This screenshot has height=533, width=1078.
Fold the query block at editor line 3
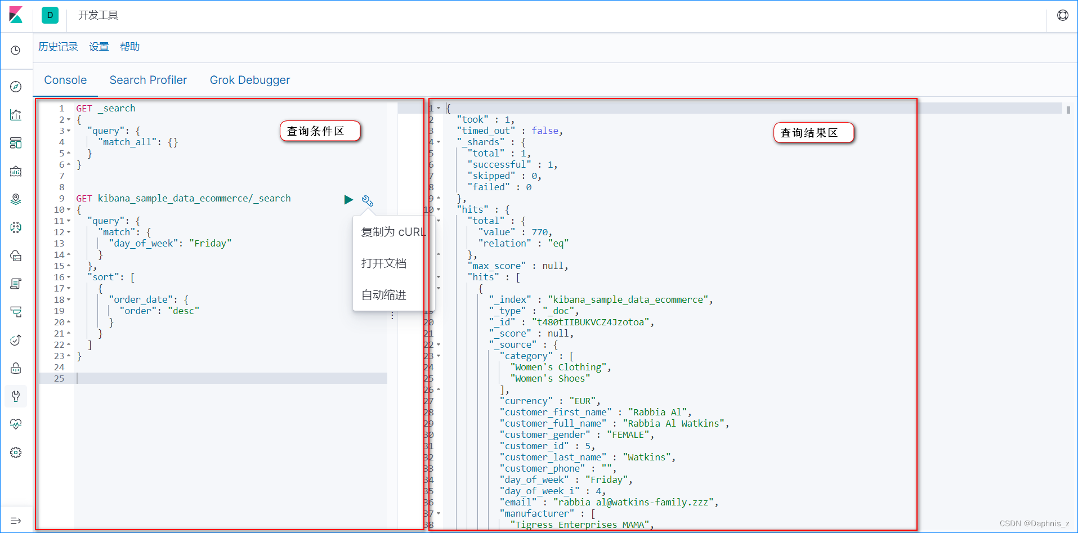click(x=69, y=131)
